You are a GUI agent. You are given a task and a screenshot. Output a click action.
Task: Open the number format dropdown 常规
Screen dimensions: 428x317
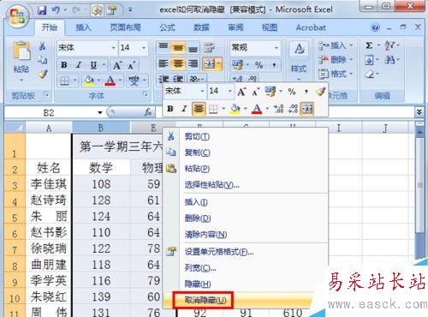click(276, 48)
